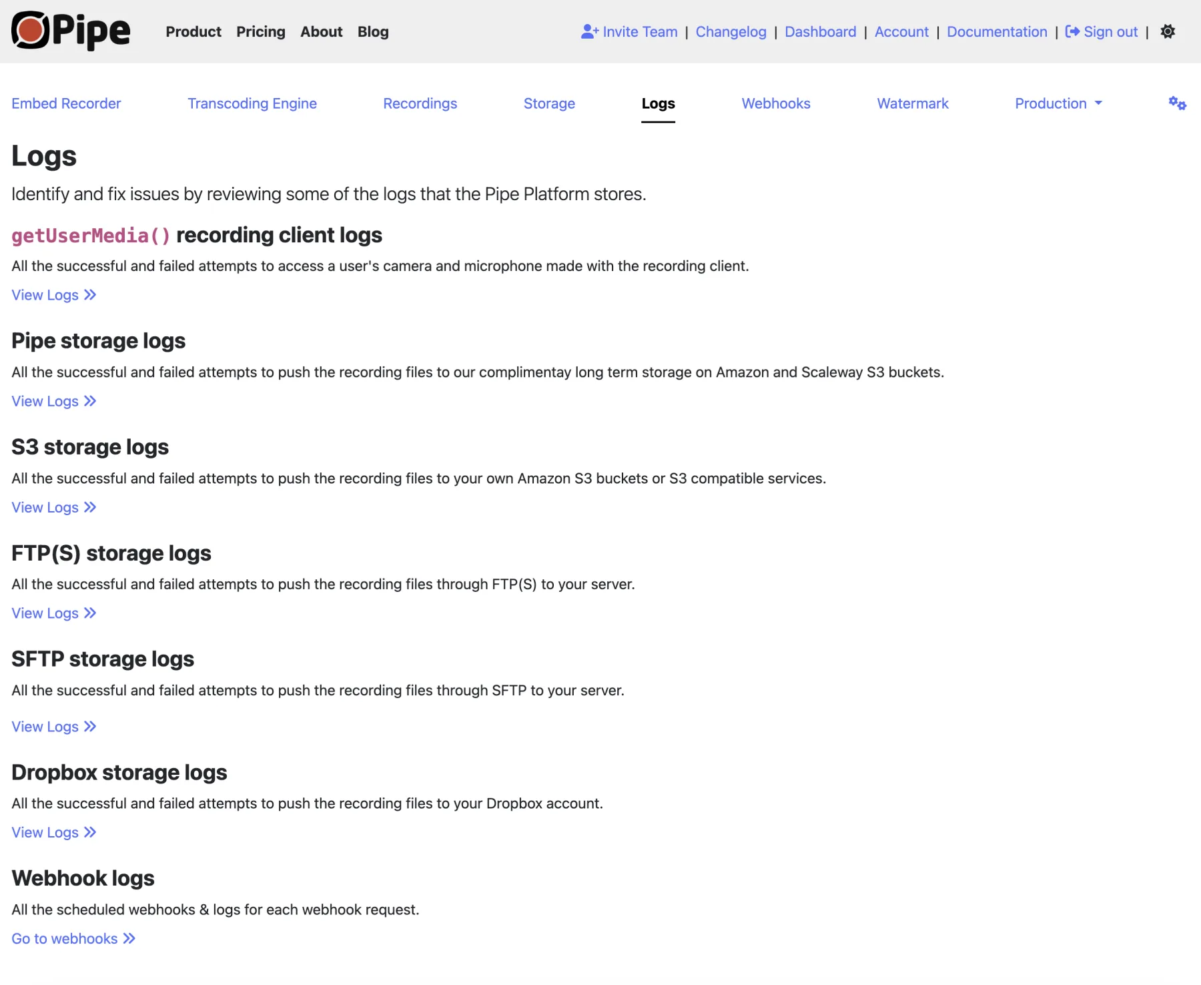Image resolution: width=1201 pixels, height=985 pixels.
Task: Open the Storage tab
Action: 549,103
